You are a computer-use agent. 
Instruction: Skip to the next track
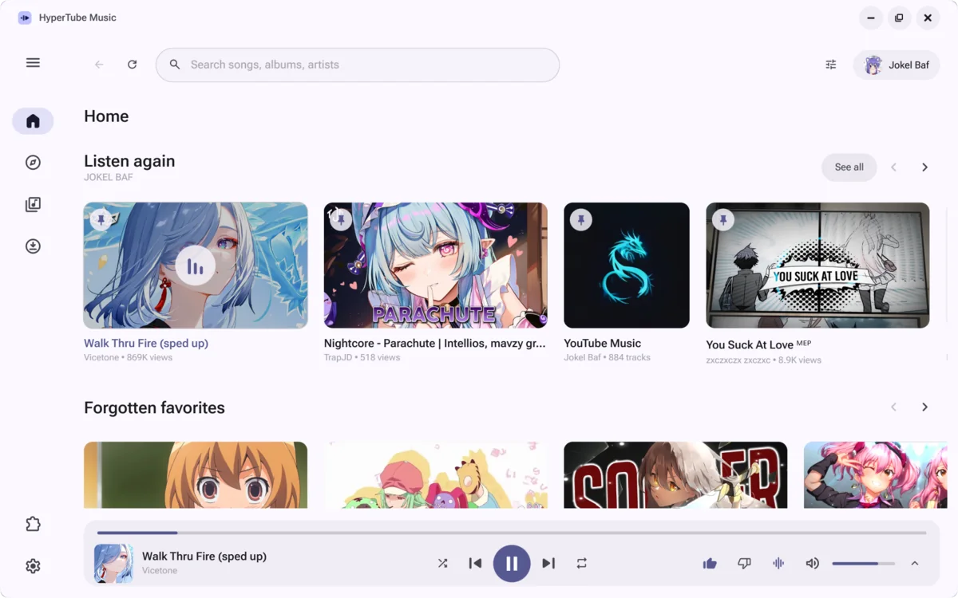(x=548, y=564)
